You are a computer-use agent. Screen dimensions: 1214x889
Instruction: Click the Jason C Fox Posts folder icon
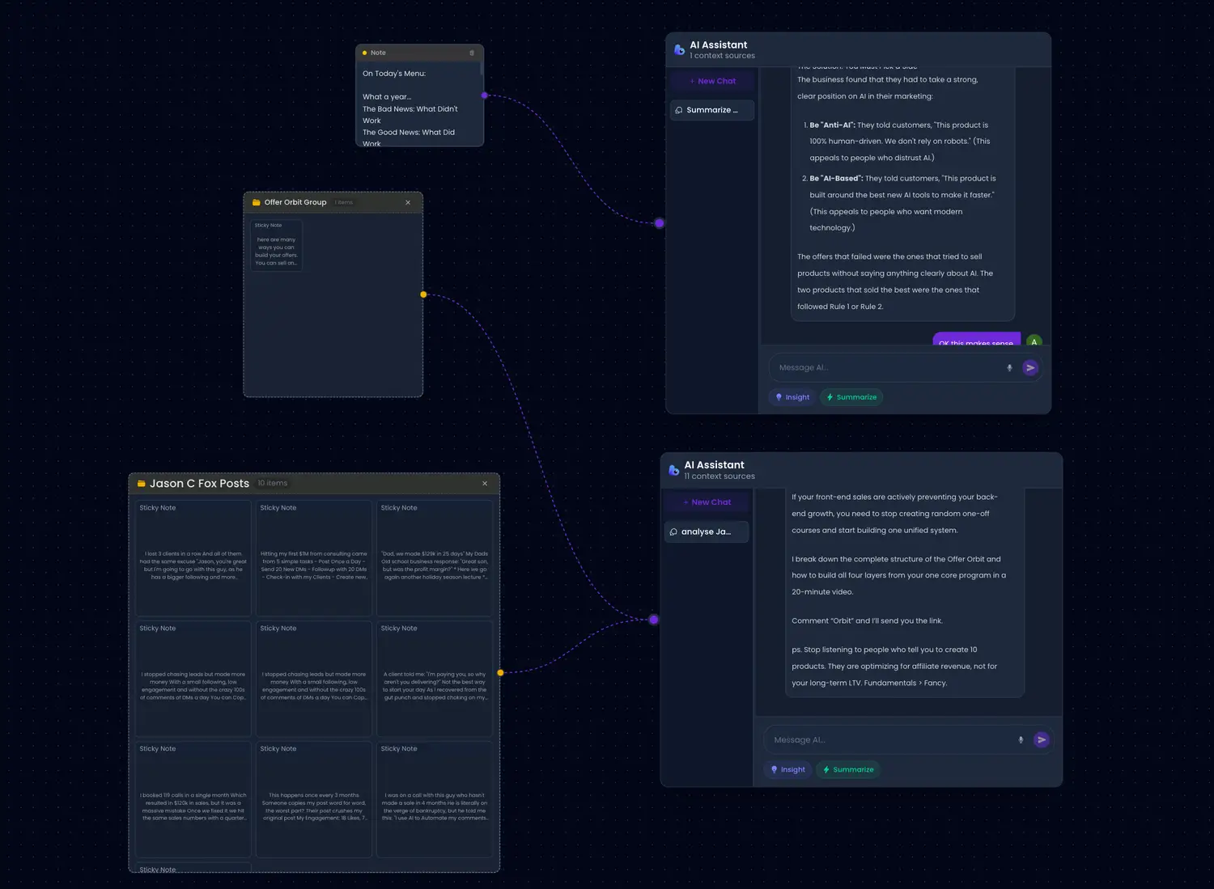coord(142,484)
